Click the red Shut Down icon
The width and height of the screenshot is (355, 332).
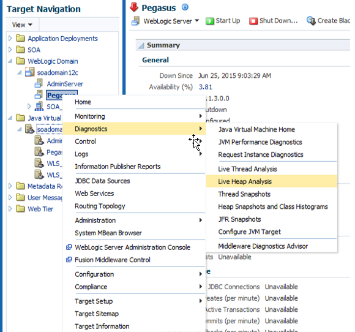click(253, 21)
